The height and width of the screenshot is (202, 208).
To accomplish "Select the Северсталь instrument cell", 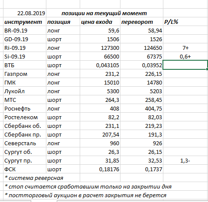I will point(25,143).
